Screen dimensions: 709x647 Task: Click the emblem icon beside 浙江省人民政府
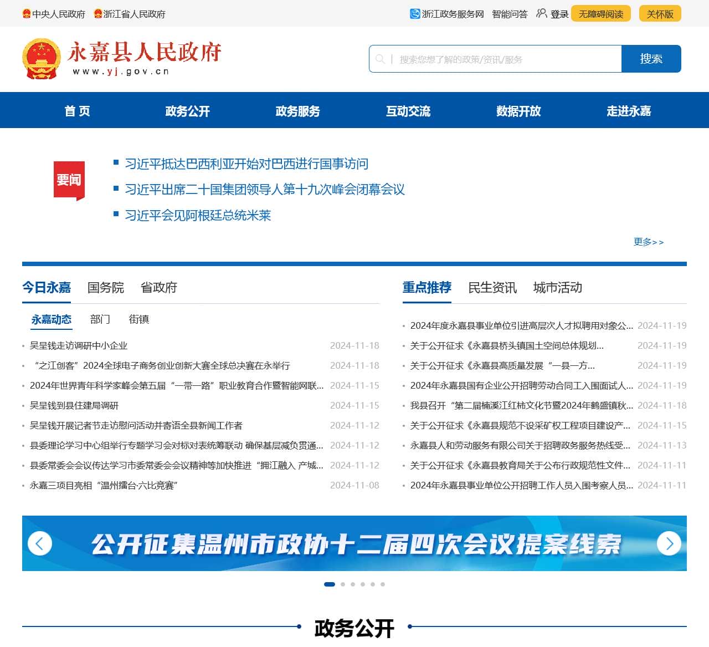(97, 14)
